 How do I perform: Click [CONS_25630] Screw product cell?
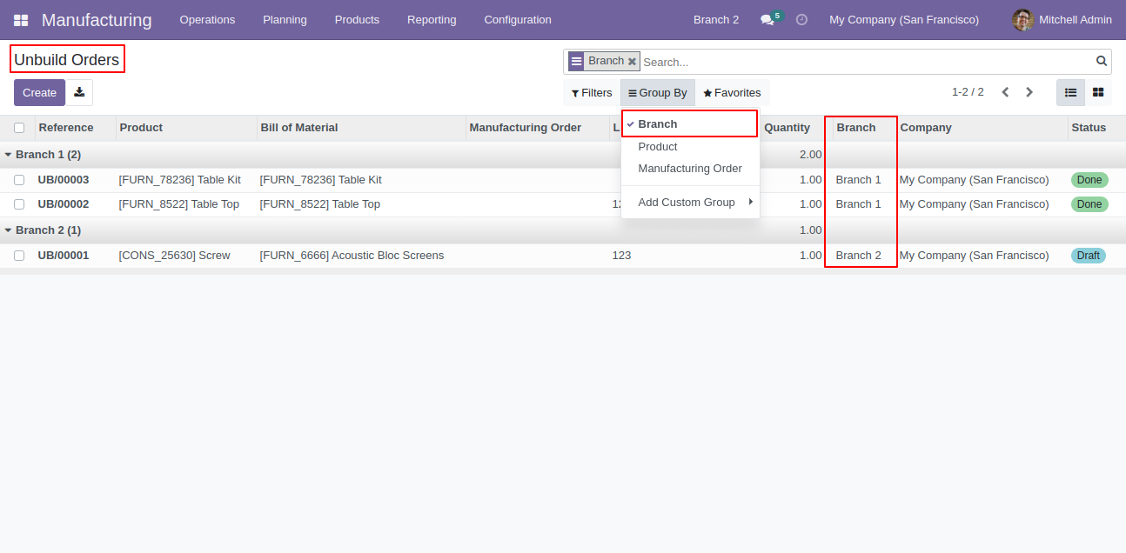coord(175,256)
